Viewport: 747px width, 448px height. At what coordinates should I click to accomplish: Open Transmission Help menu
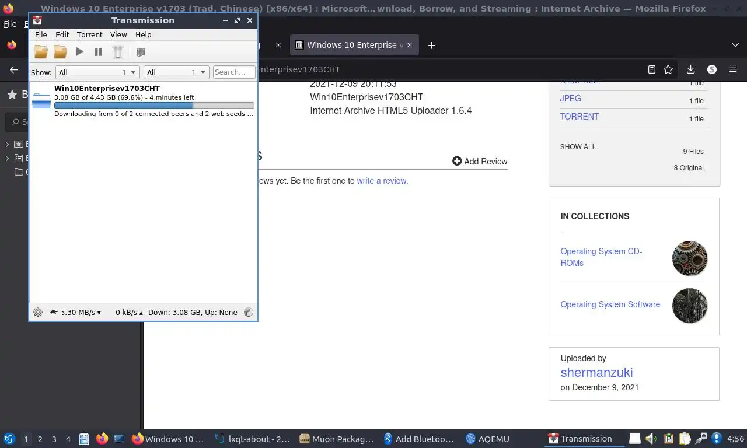(143, 35)
